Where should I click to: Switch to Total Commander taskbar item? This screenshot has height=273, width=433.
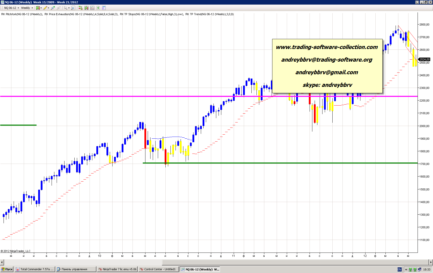click(x=35, y=269)
